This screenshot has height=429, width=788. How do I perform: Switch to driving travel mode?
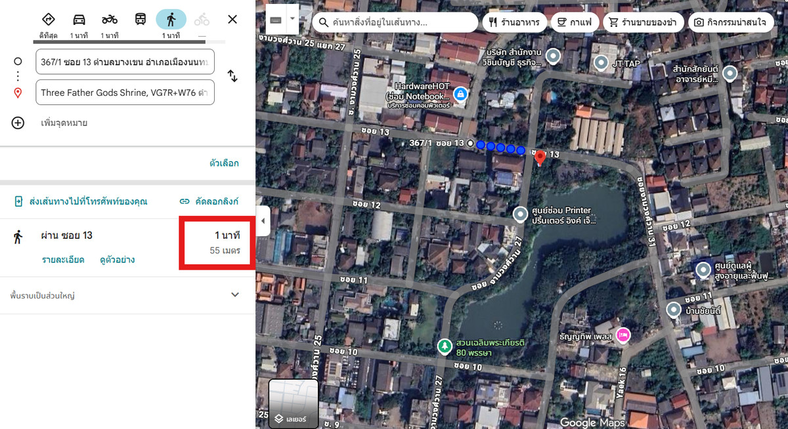pyautogui.click(x=79, y=20)
